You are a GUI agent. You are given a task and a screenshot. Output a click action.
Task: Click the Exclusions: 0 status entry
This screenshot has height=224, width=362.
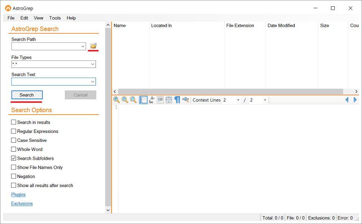coord(321,218)
